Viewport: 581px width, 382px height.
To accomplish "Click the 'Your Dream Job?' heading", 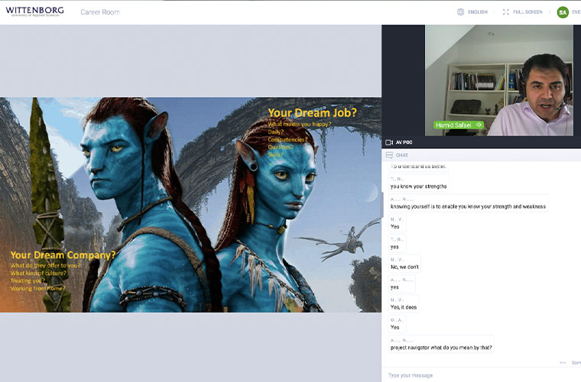I will (x=312, y=112).
